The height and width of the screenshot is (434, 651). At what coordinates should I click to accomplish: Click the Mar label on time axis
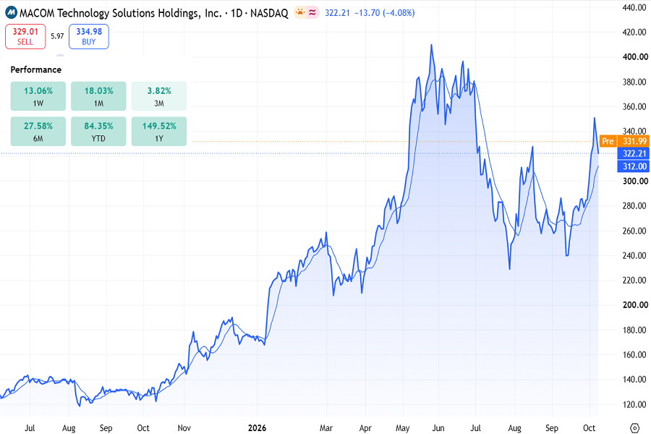click(x=326, y=427)
